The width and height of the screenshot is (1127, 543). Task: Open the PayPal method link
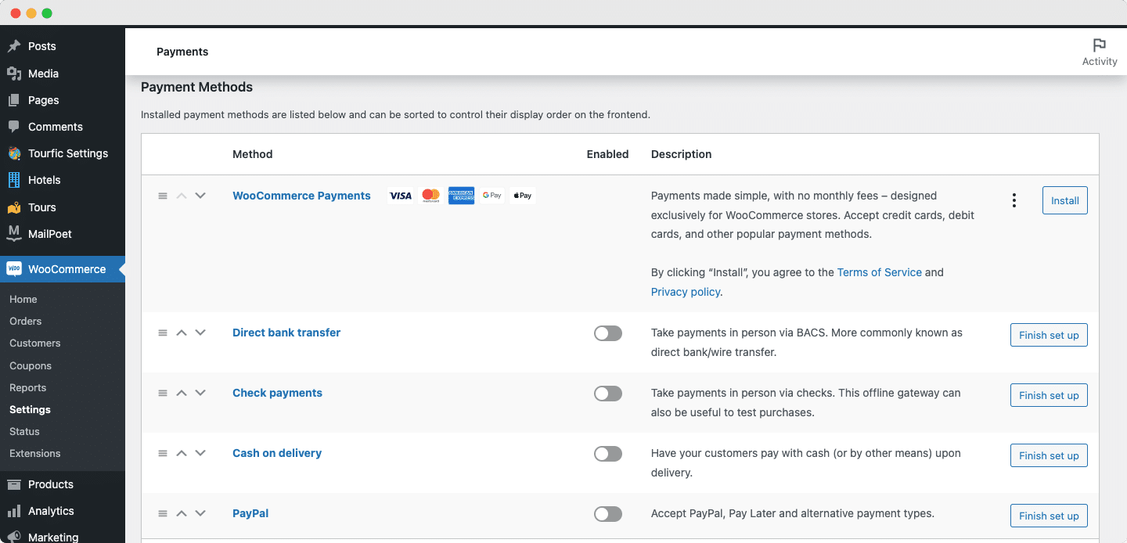click(x=250, y=513)
